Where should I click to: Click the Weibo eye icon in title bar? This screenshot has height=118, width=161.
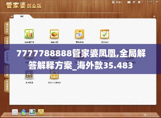click(134, 2)
